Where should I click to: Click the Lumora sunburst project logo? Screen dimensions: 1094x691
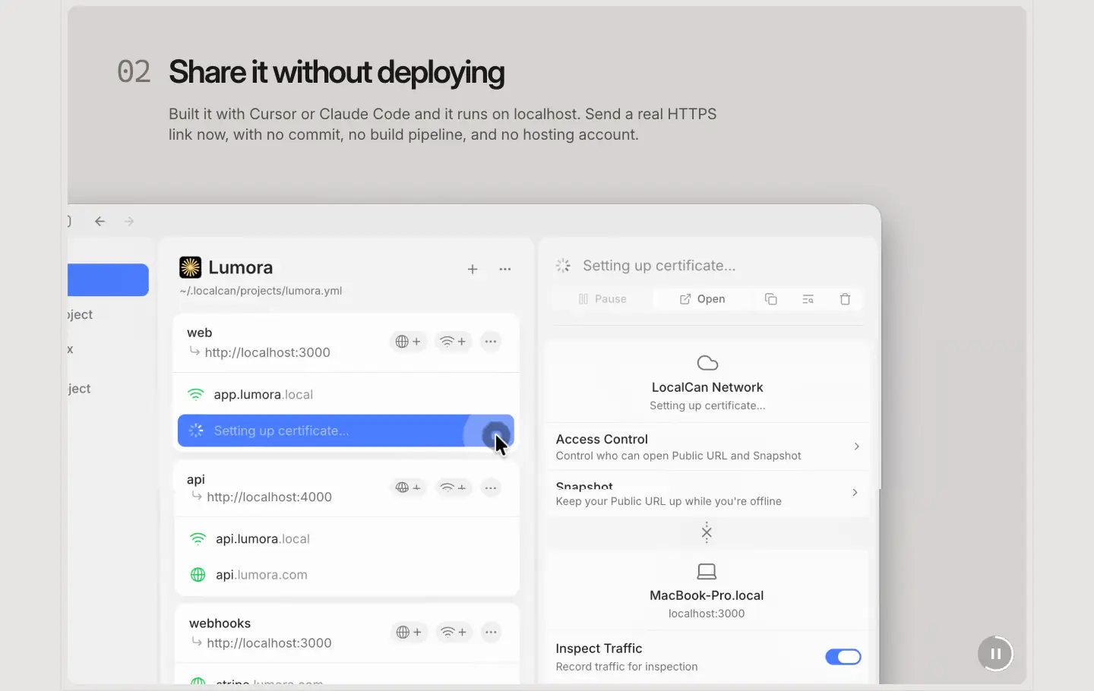(x=190, y=267)
